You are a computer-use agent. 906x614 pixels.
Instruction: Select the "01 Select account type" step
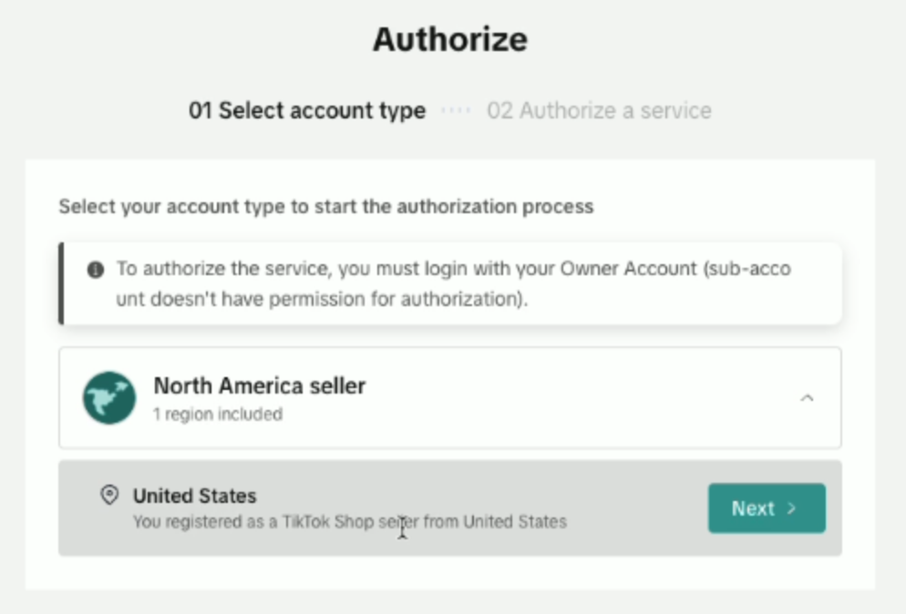pos(306,111)
